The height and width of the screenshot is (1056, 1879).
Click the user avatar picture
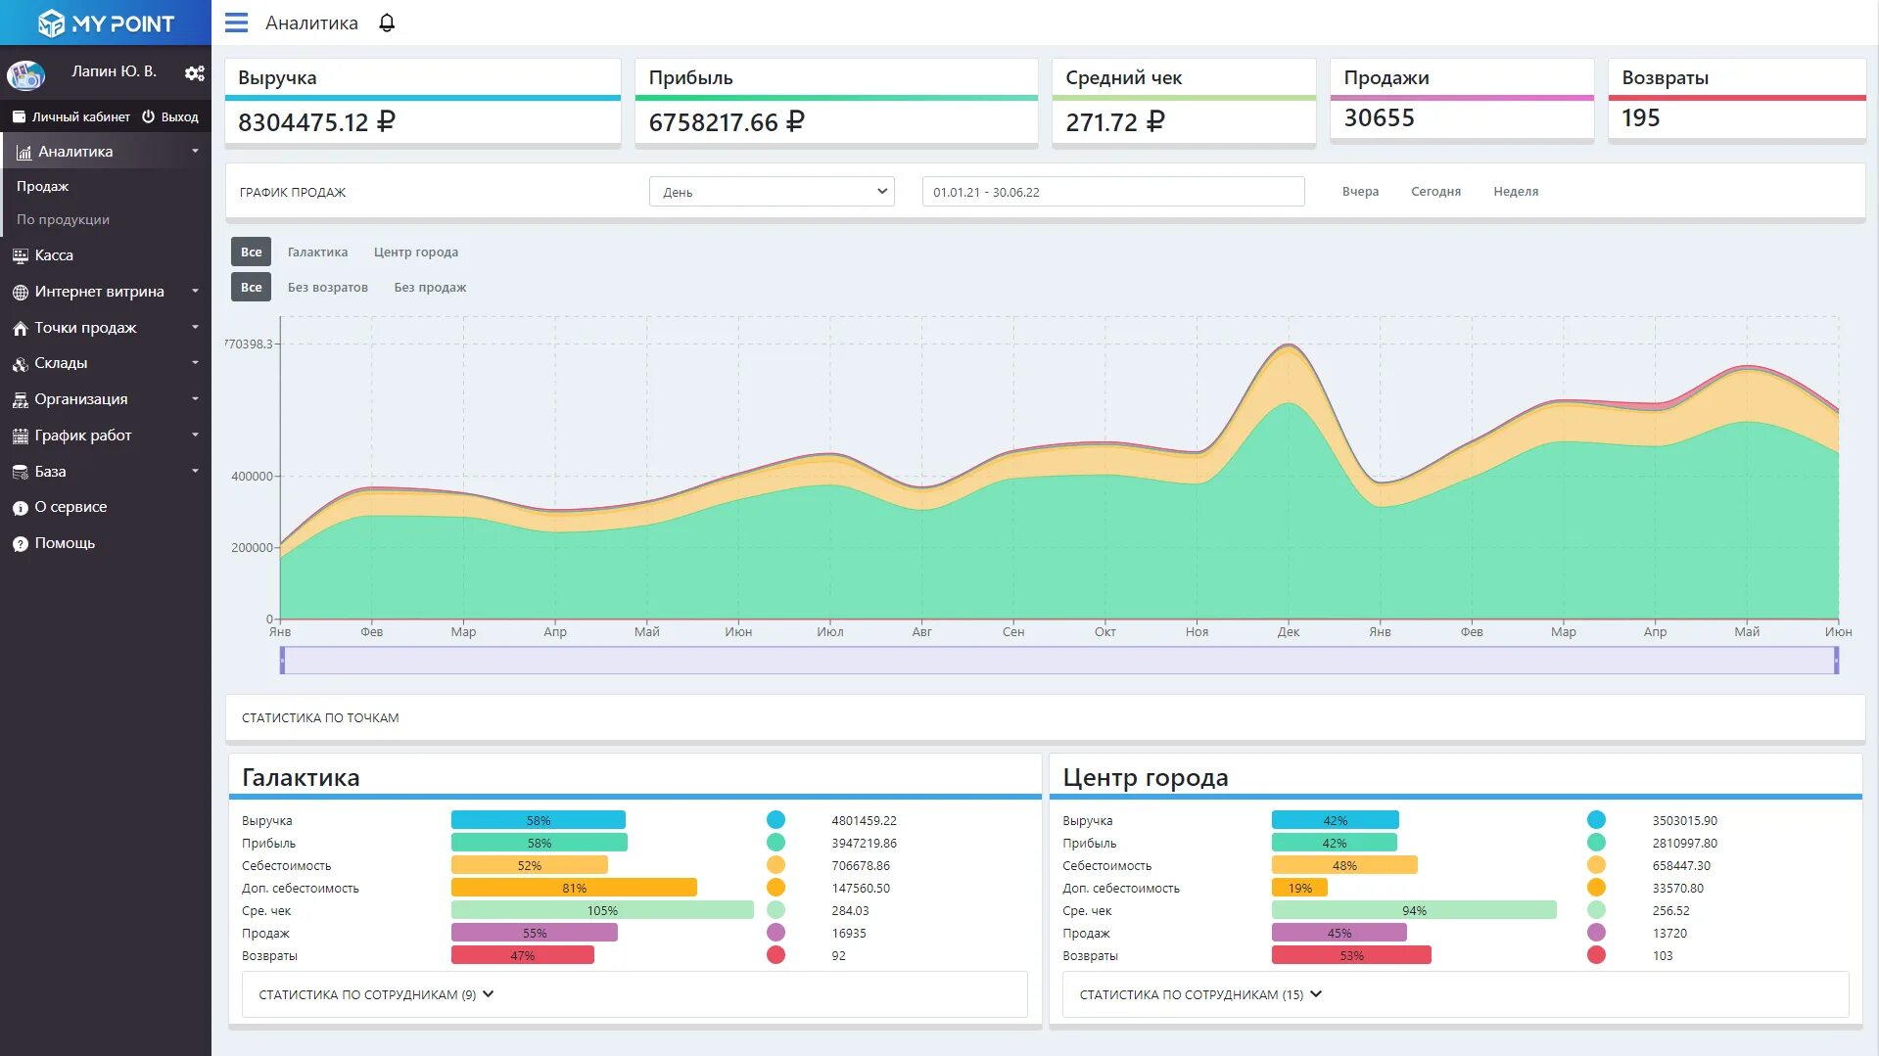point(25,74)
